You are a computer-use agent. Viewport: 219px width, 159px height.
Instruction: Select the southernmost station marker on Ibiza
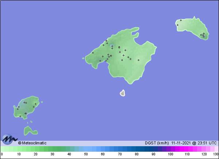coord(20,116)
